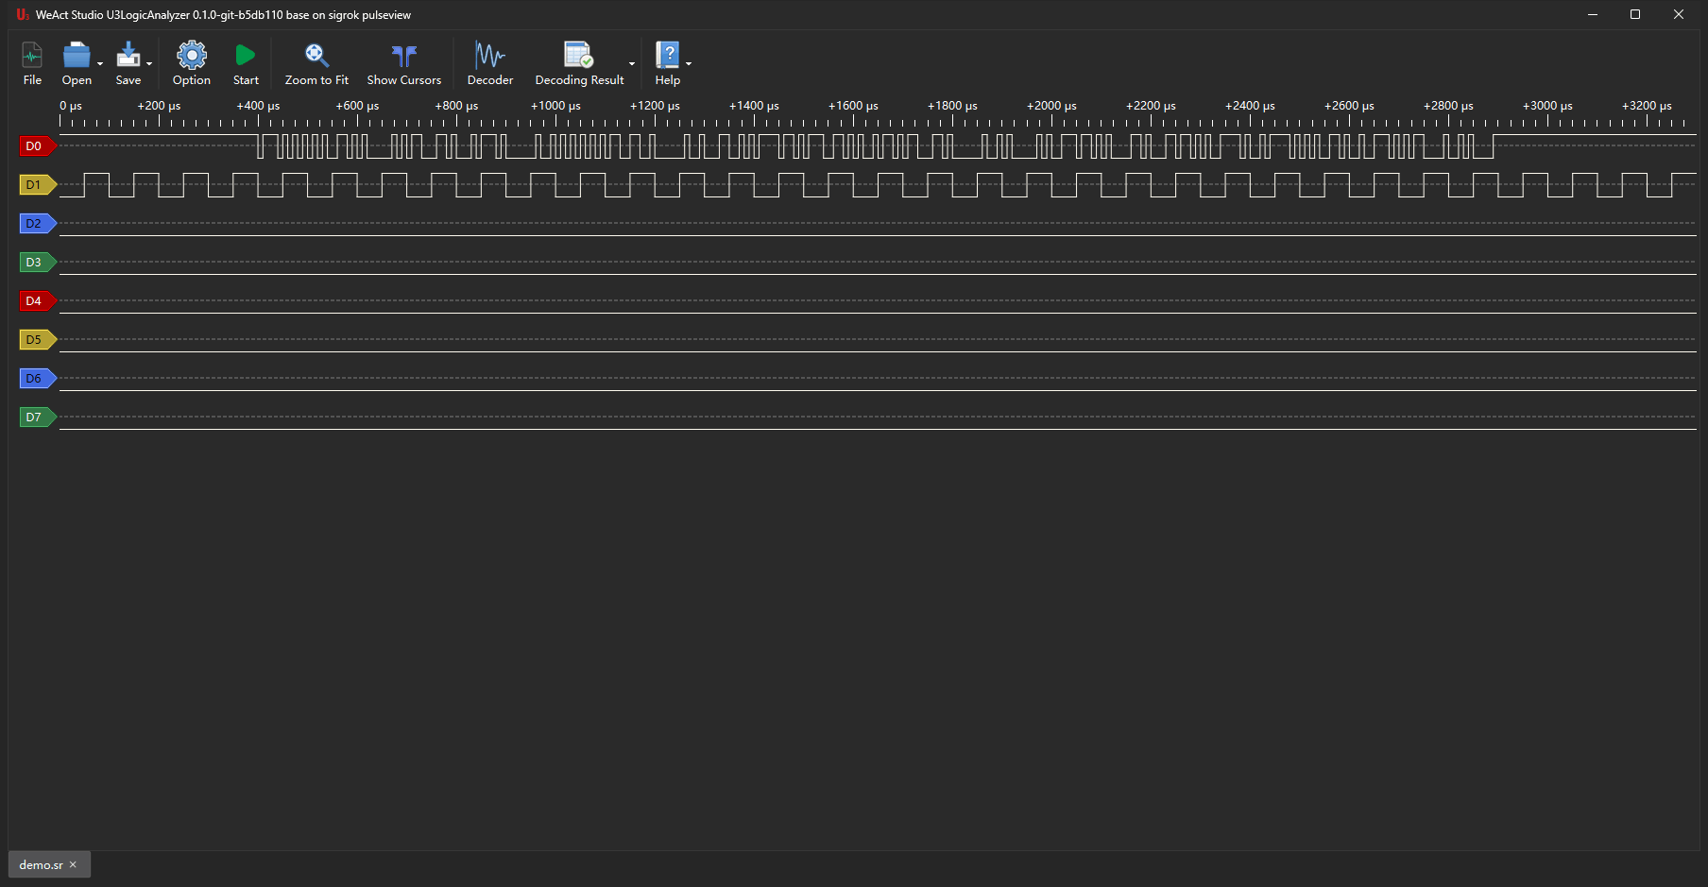Open the Decoder waveform tool
The image size is (1708, 887).
(490, 56)
